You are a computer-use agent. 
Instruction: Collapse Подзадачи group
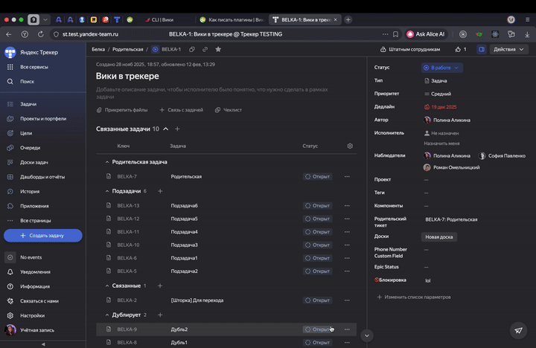(x=107, y=191)
